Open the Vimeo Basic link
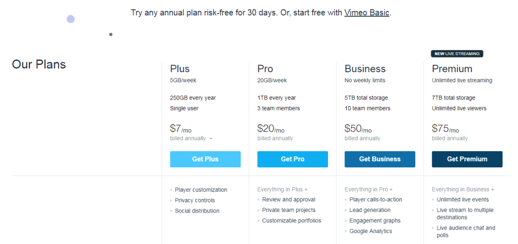Image resolution: width=518 pixels, height=244 pixels. click(367, 13)
